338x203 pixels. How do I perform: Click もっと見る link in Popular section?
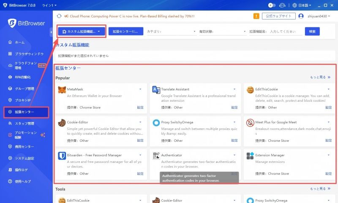tap(320, 78)
